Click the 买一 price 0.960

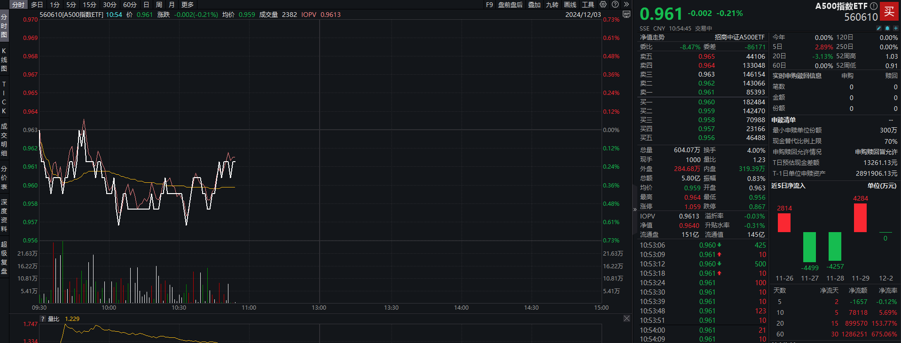point(706,102)
